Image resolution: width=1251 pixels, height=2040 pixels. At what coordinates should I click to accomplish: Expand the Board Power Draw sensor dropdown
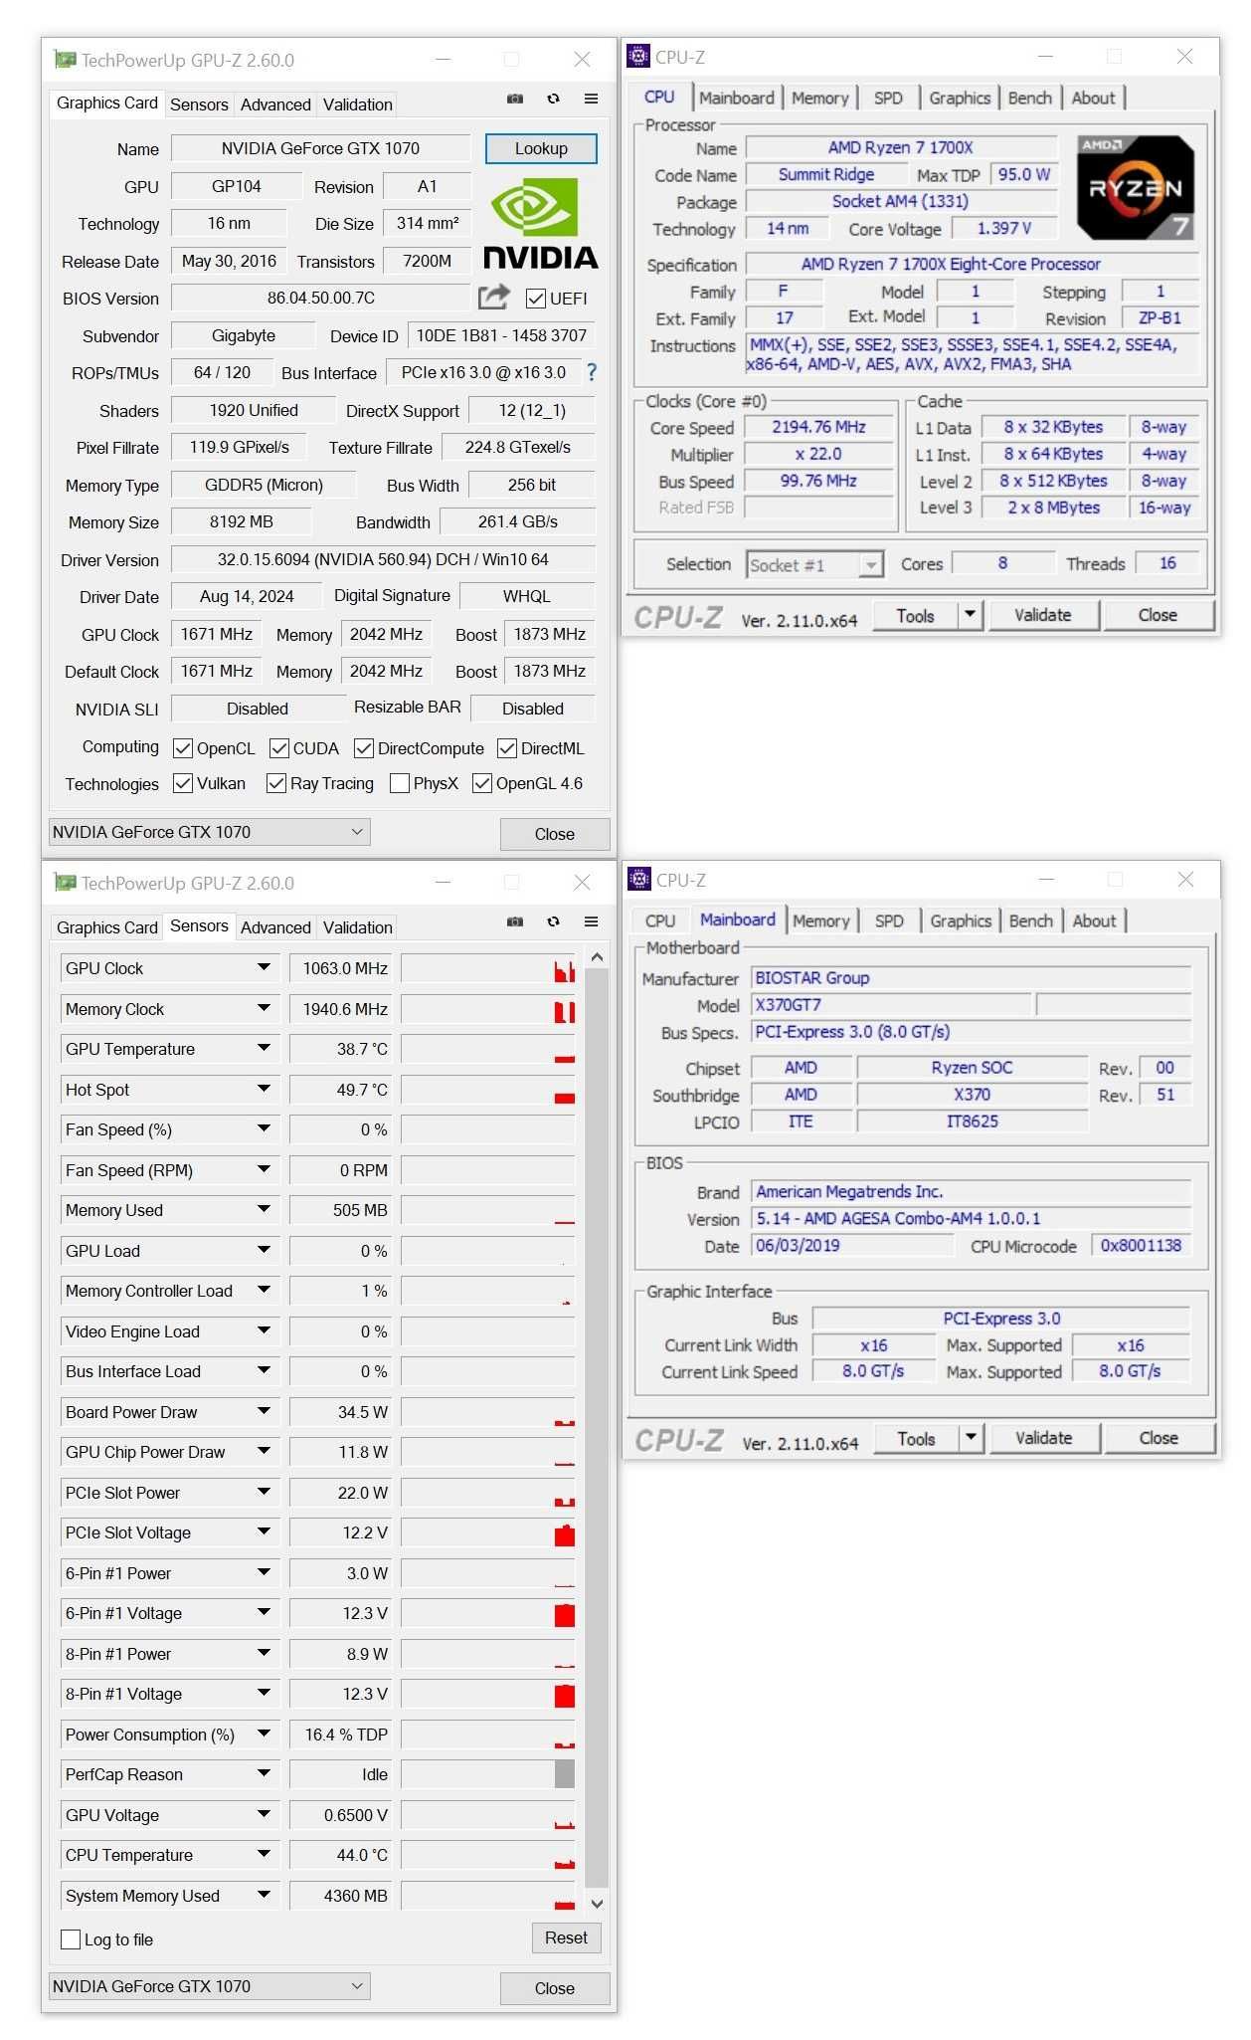pyautogui.click(x=264, y=1411)
